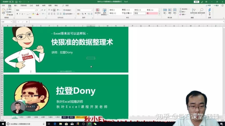Open the 公式 (Formulas) ribbon tab
Image resolution: width=225 pixels, height=126 pixels.
tap(31, 5)
